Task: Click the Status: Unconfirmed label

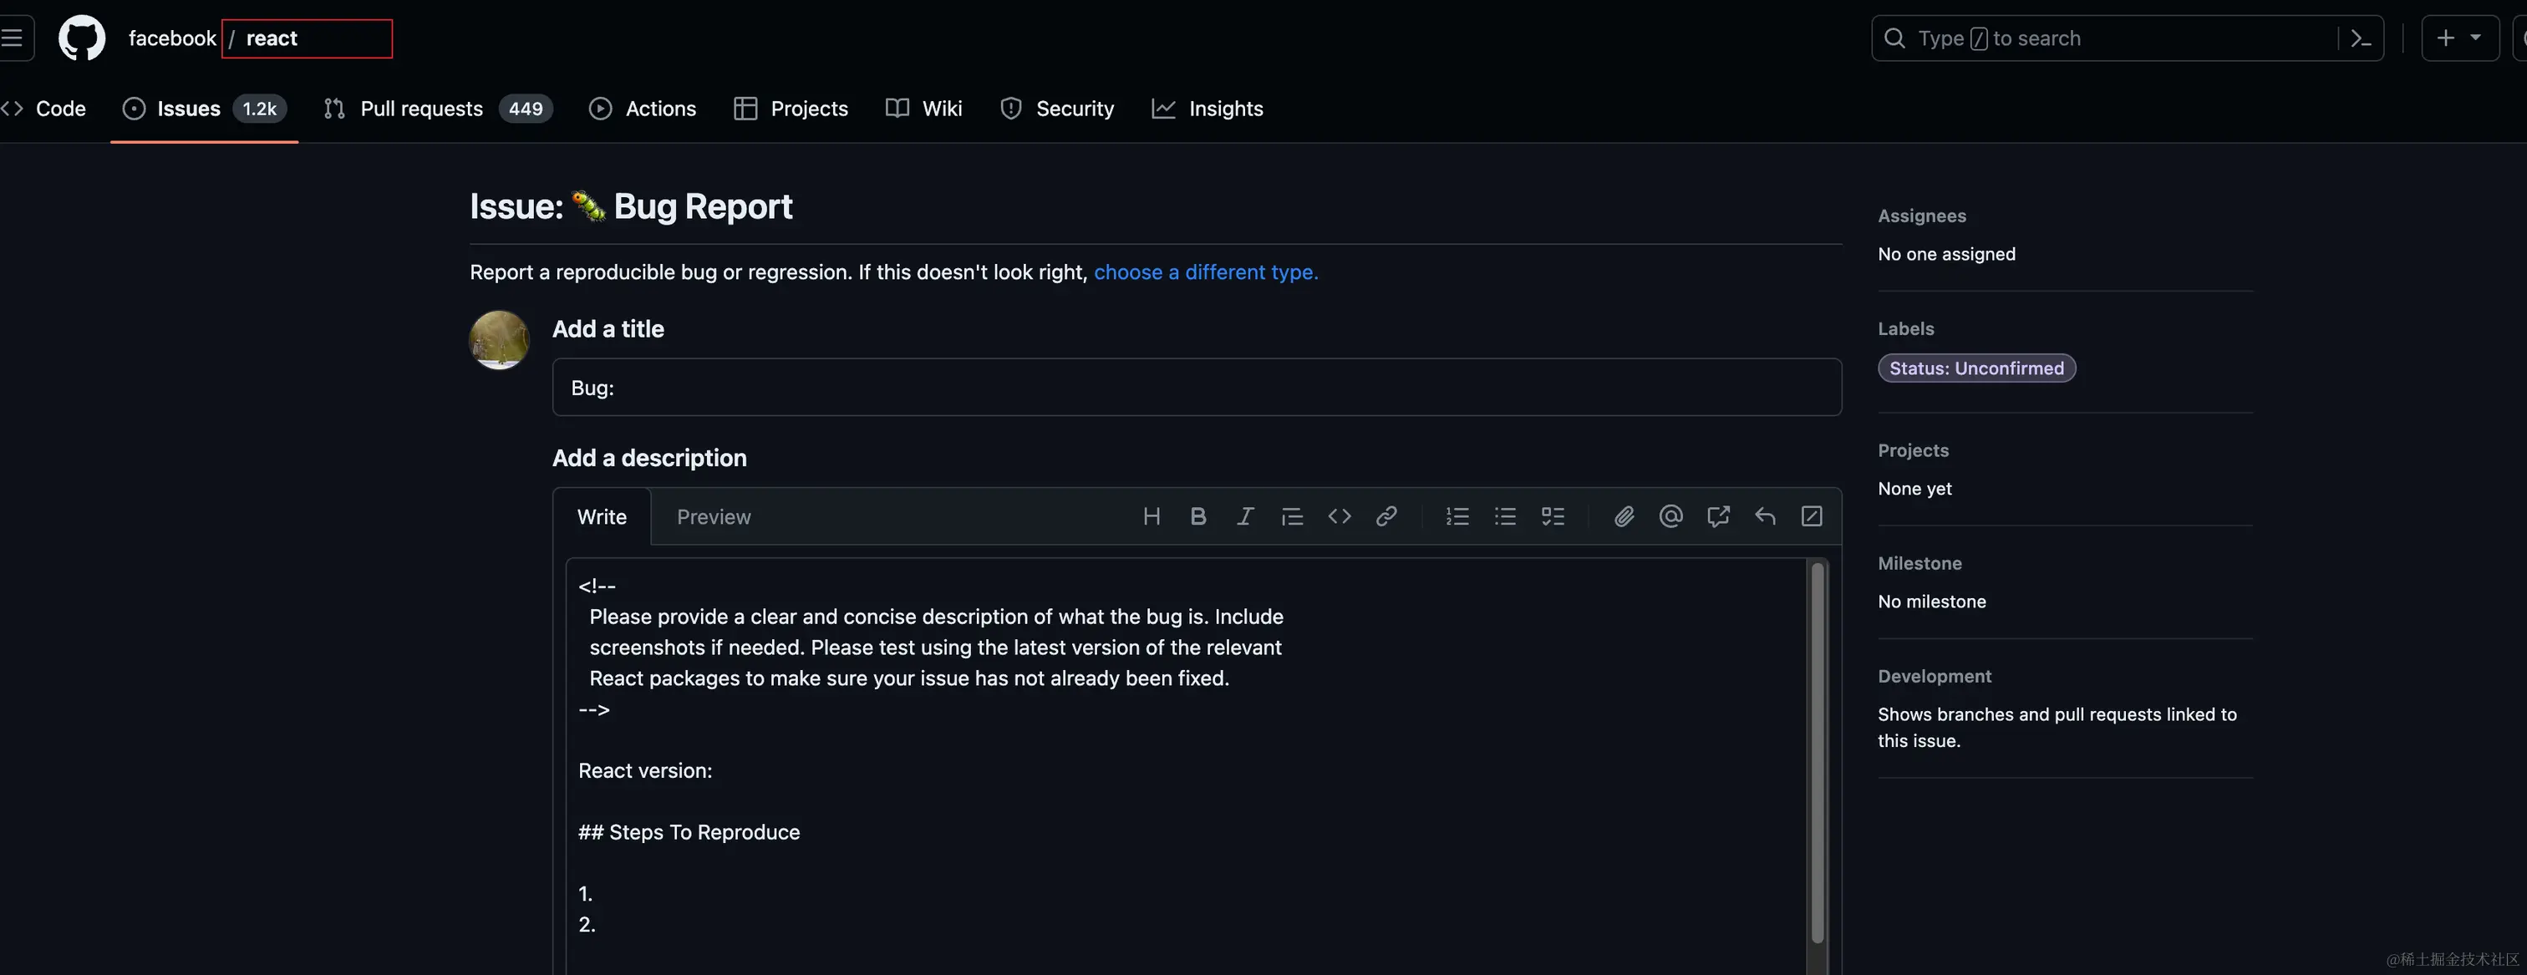Action: point(1976,368)
